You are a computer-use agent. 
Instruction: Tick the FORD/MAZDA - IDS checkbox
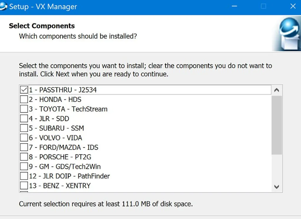pos(24,147)
